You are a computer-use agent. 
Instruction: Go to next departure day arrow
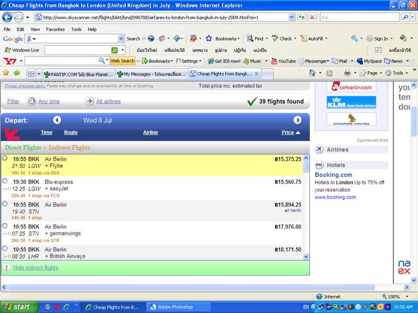(297, 121)
